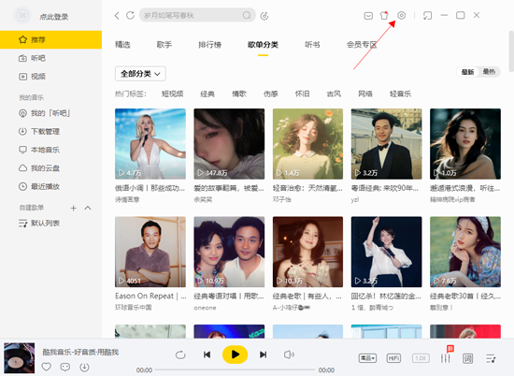This screenshot has width=514, height=376.
Task: Open the playlist queue icon
Action: click(x=491, y=358)
